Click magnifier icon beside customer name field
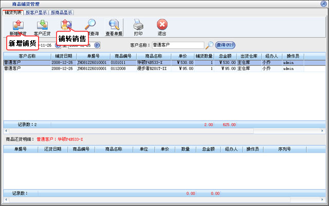This screenshot has width=329, height=206. [209, 45]
